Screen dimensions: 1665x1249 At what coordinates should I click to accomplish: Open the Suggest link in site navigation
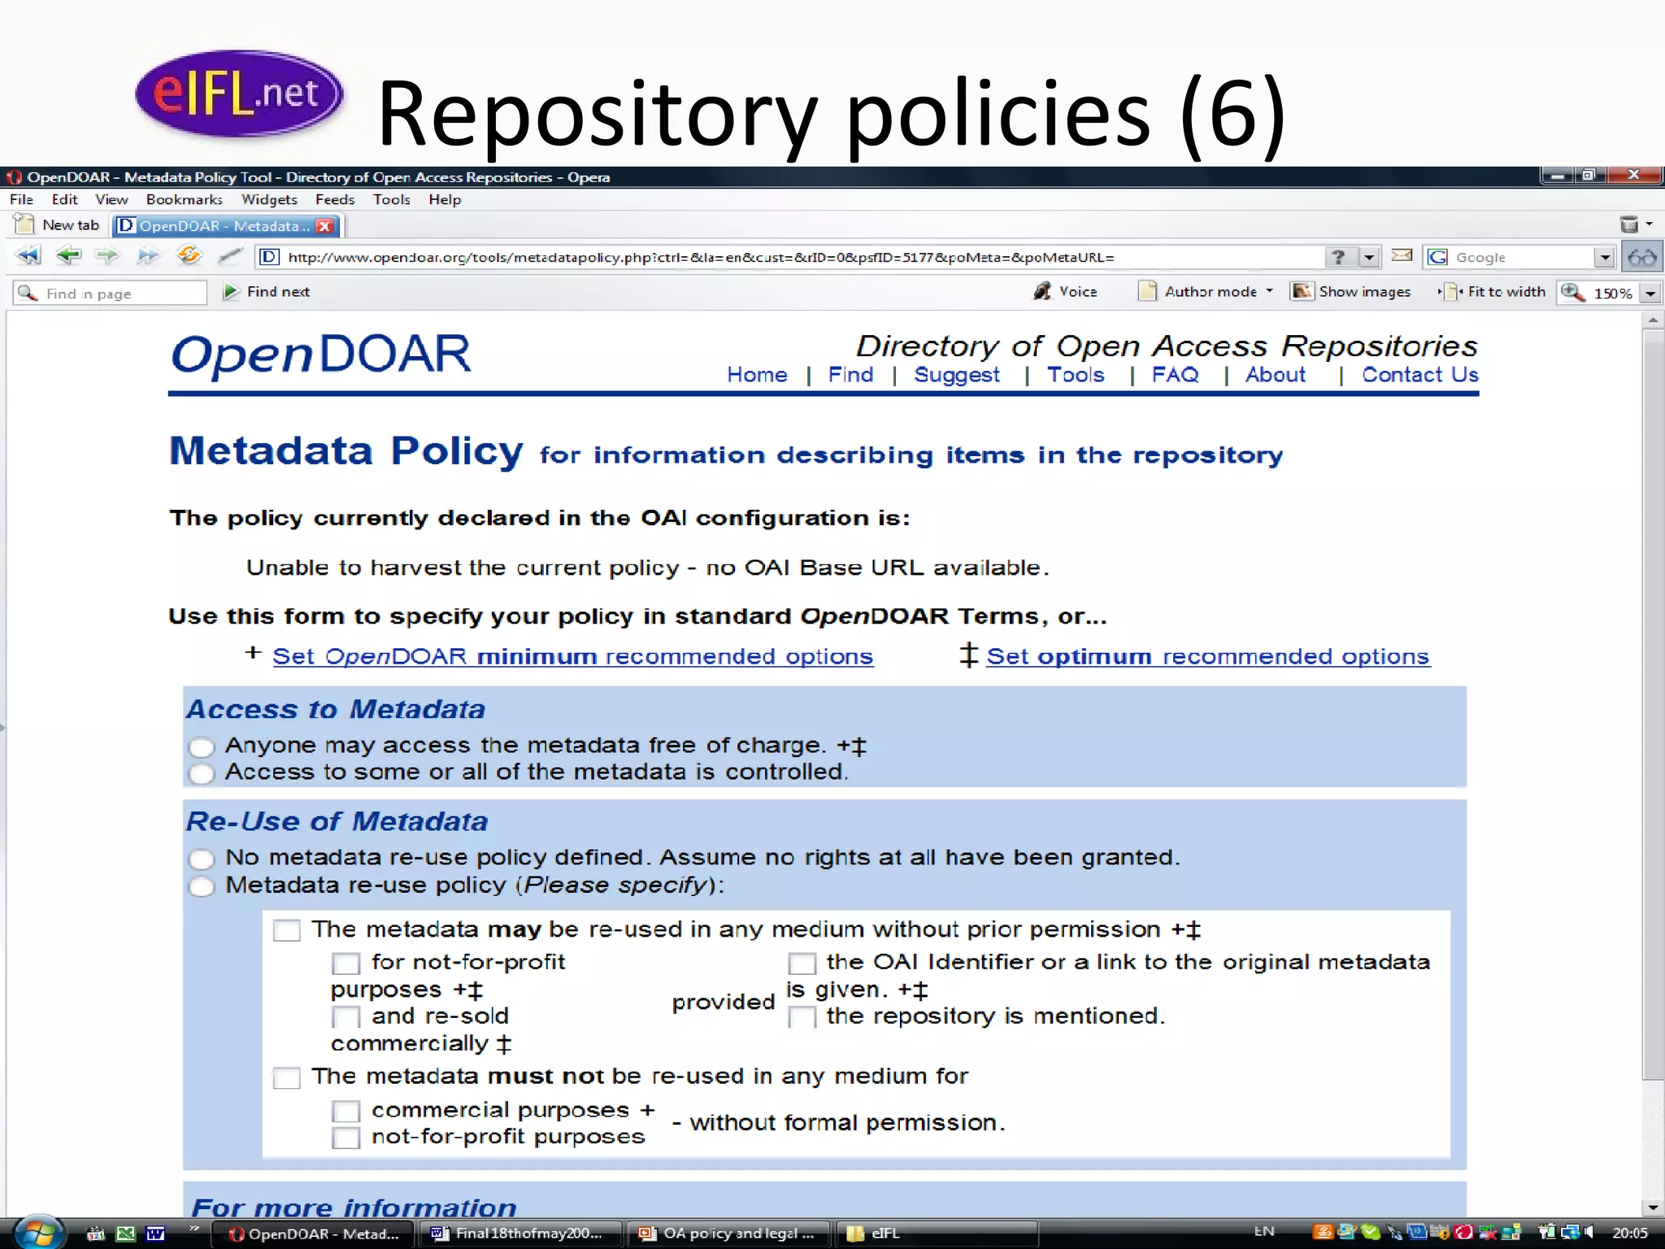coord(957,375)
